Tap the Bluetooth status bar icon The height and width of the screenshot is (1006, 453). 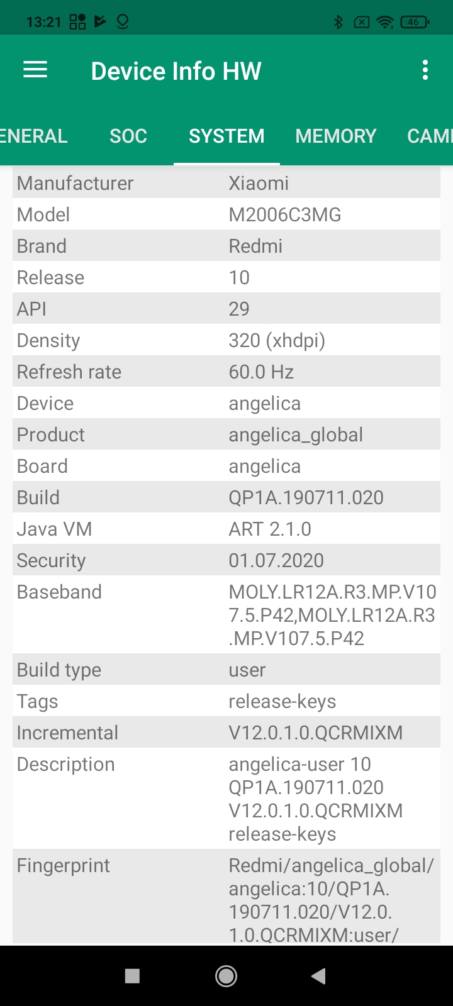pyautogui.click(x=338, y=22)
